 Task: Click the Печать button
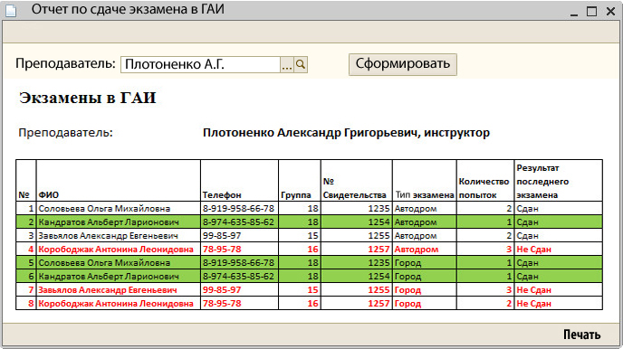point(581,335)
